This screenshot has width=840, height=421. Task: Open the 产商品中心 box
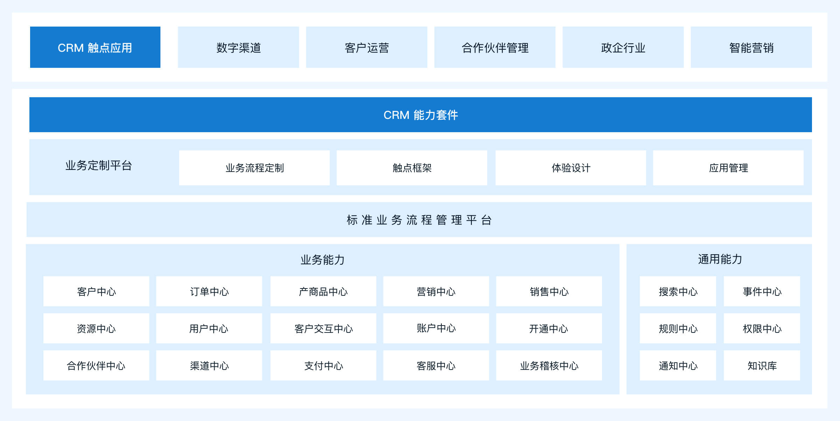pos(323,291)
